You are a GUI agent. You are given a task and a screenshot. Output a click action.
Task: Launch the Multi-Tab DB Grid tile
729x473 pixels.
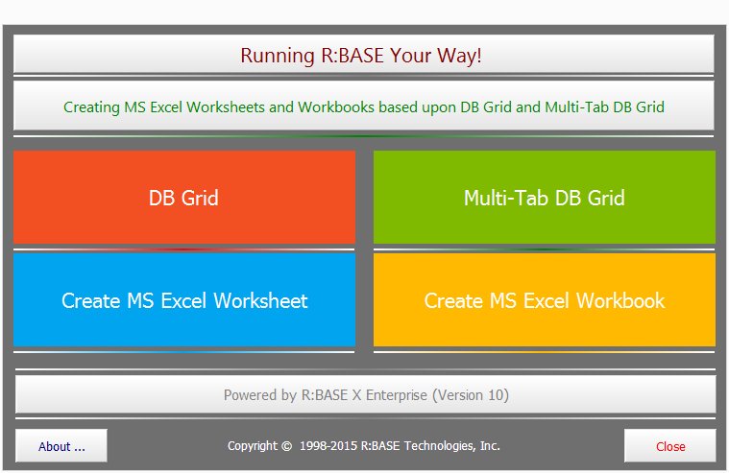tap(544, 198)
